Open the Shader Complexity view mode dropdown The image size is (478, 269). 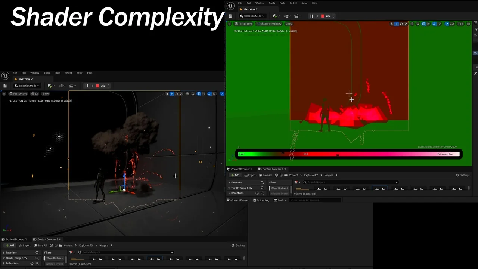[269, 24]
